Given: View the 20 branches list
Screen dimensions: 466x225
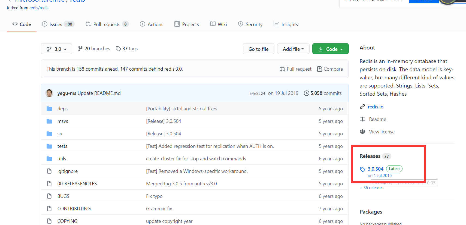Looking at the screenshot, I should pos(94,49).
